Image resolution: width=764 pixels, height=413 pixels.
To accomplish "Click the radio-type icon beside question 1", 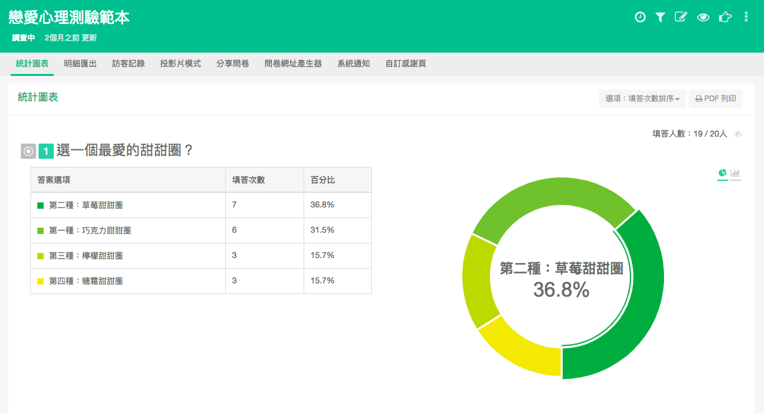I will (28, 151).
